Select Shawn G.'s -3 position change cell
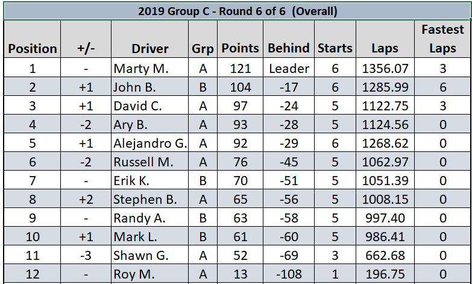 (x=86, y=256)
